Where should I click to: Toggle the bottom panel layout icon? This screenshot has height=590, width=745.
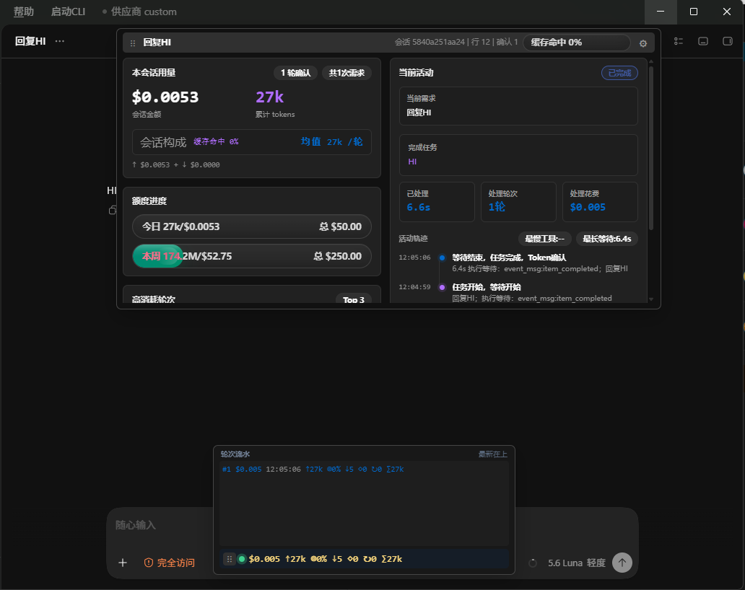tap(703, 41)
